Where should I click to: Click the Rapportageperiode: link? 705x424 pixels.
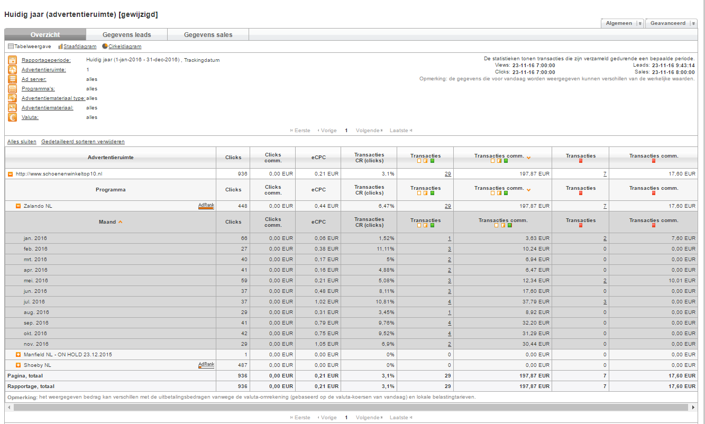coord(46,60)
